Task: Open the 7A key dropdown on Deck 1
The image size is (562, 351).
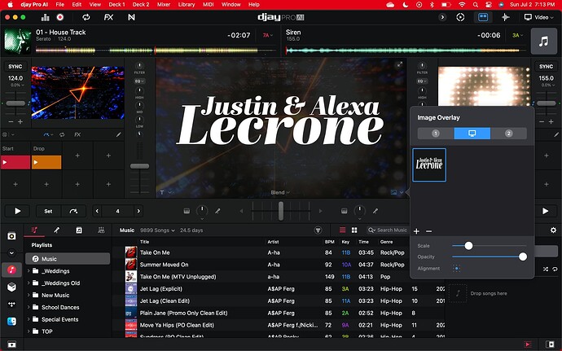Action: [x=268, y=35]
